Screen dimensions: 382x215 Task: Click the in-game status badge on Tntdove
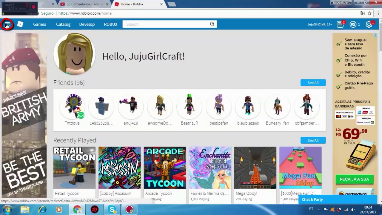click(x=81, y=116)
